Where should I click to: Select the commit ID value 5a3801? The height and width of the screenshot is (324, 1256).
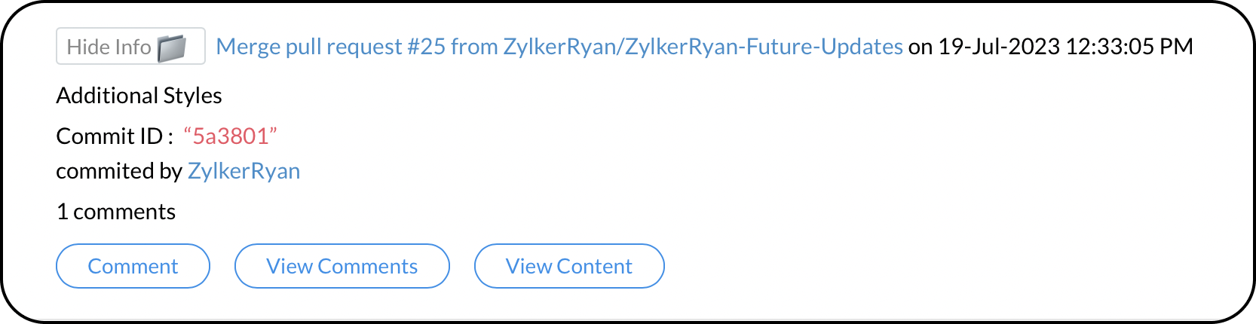[231, 136]
